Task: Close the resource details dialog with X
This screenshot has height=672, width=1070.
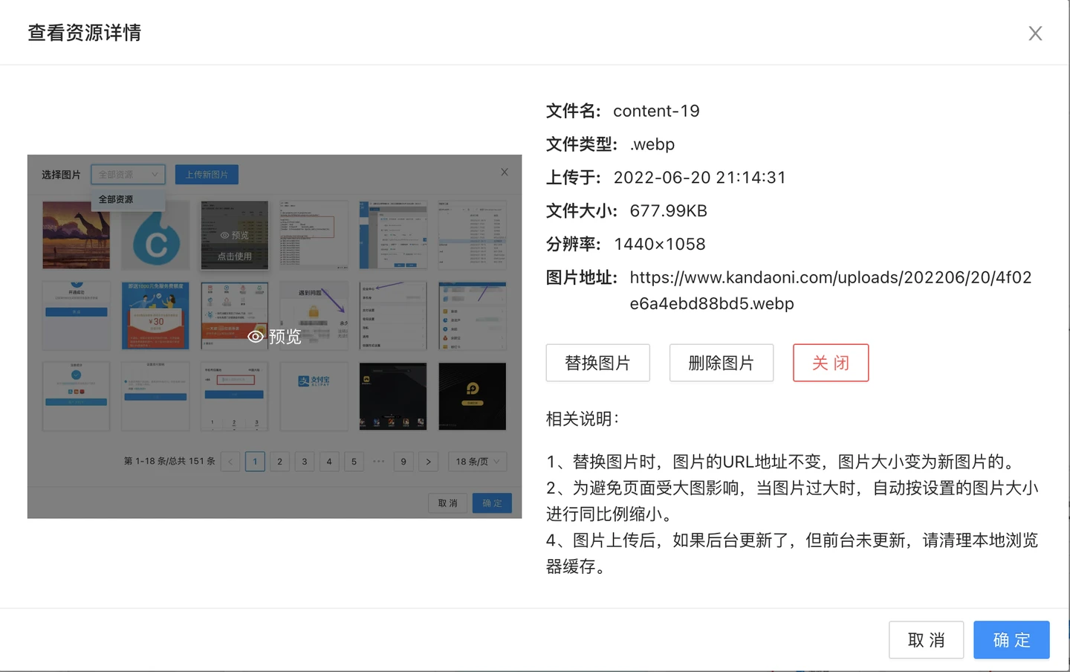Action: click(x=1035, y=33)
